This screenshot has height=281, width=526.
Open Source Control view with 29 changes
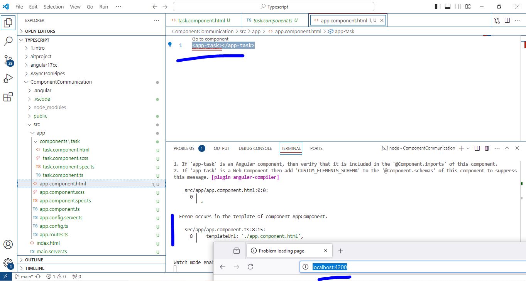8,60
